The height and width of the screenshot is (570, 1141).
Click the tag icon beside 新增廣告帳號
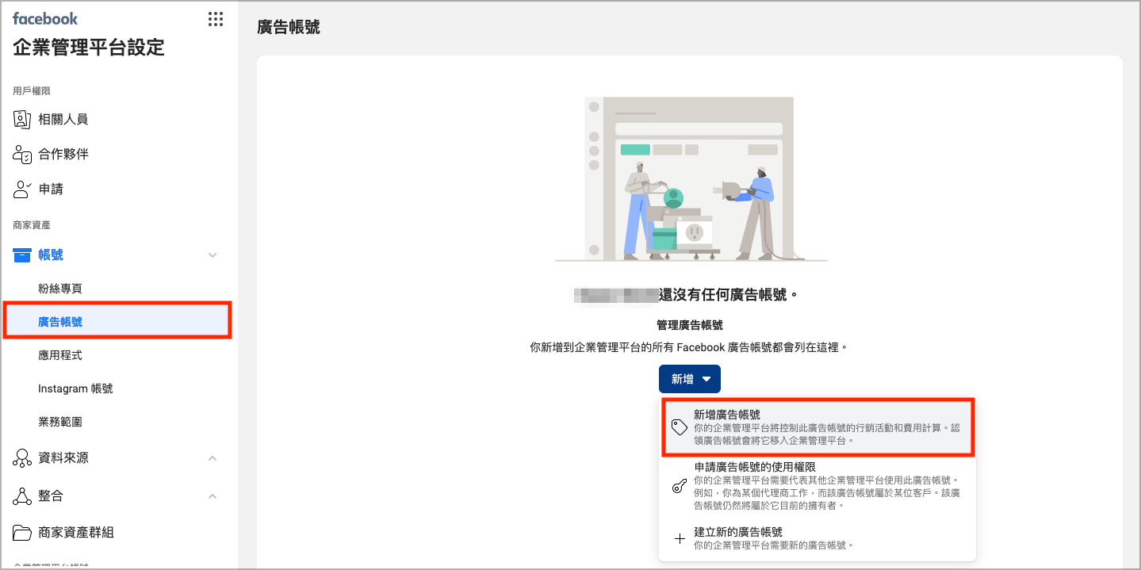click(680, 427)
